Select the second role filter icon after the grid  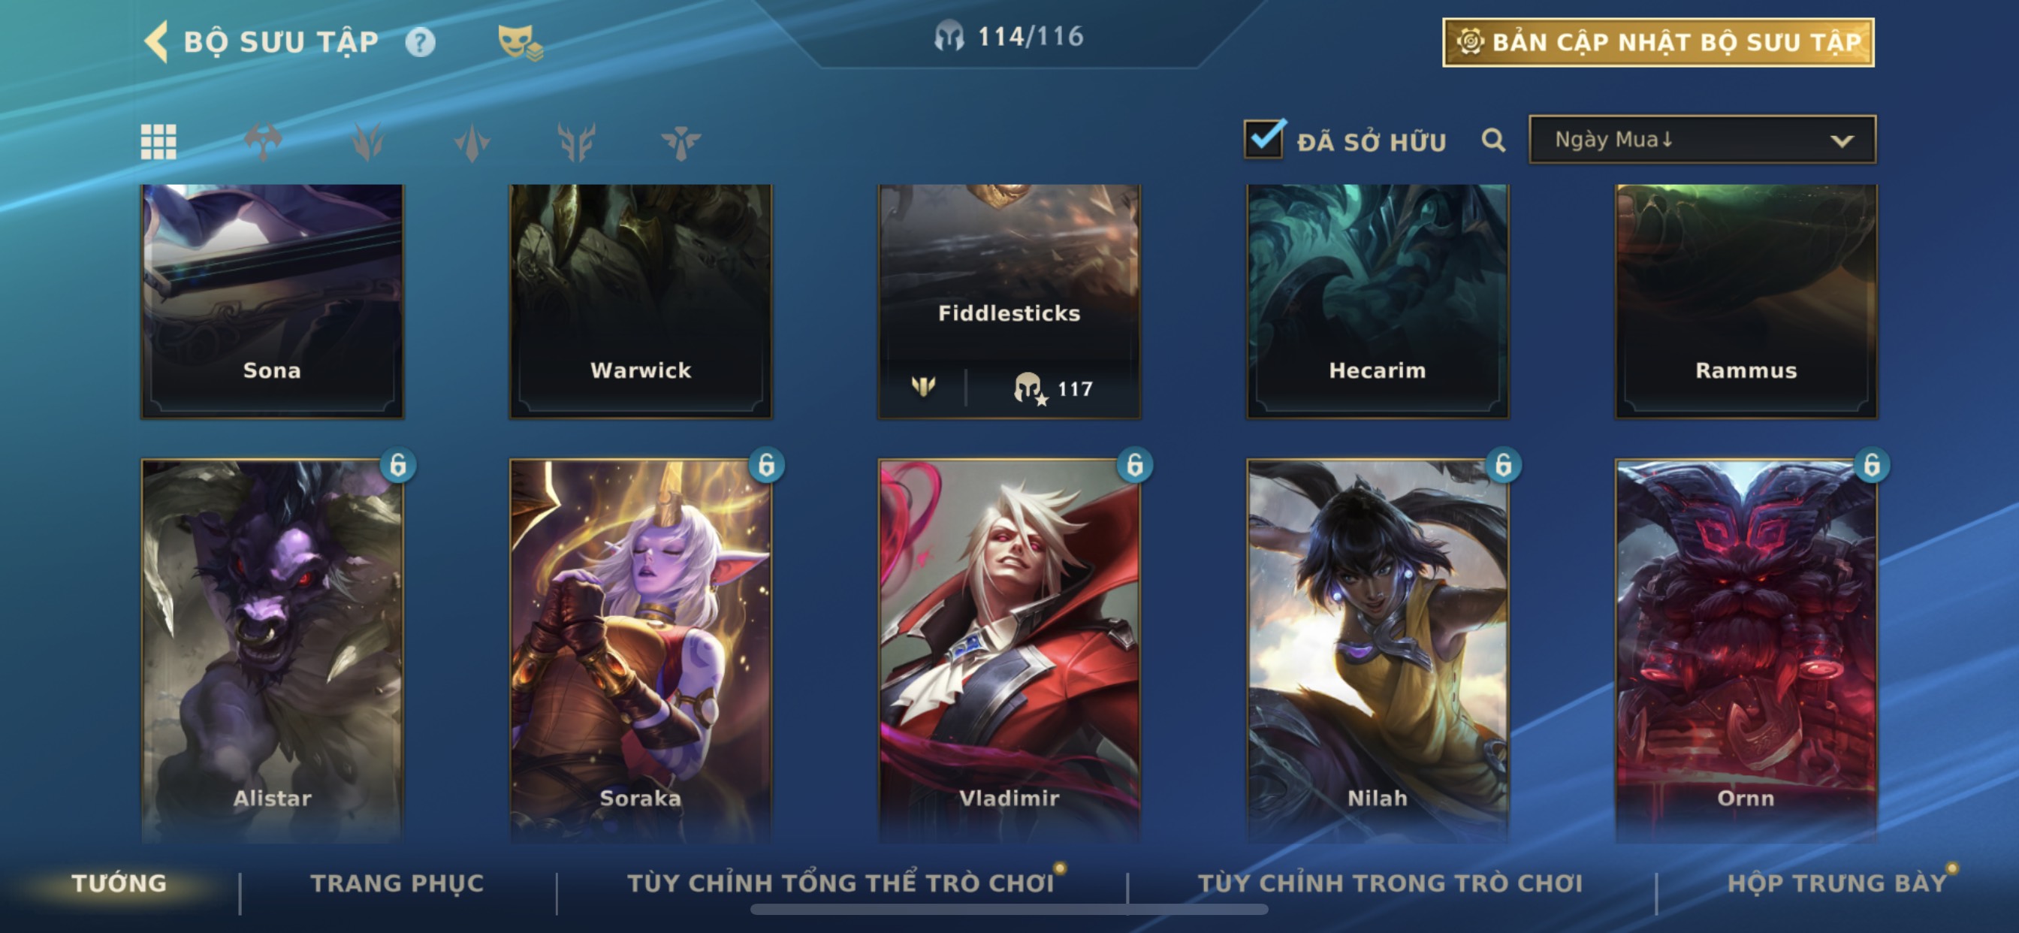(x=368, y=142)
